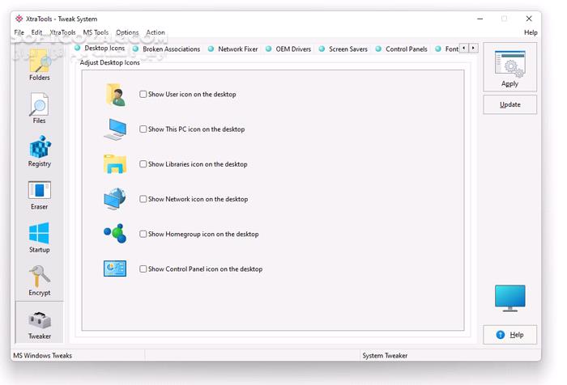Click the Update button
567x385 pixels.
(x=509, y=104)
